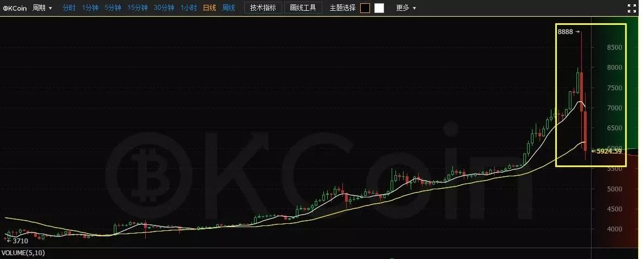Select the black theme color swatch
This screenshot has height=259, width=643.
365,8
